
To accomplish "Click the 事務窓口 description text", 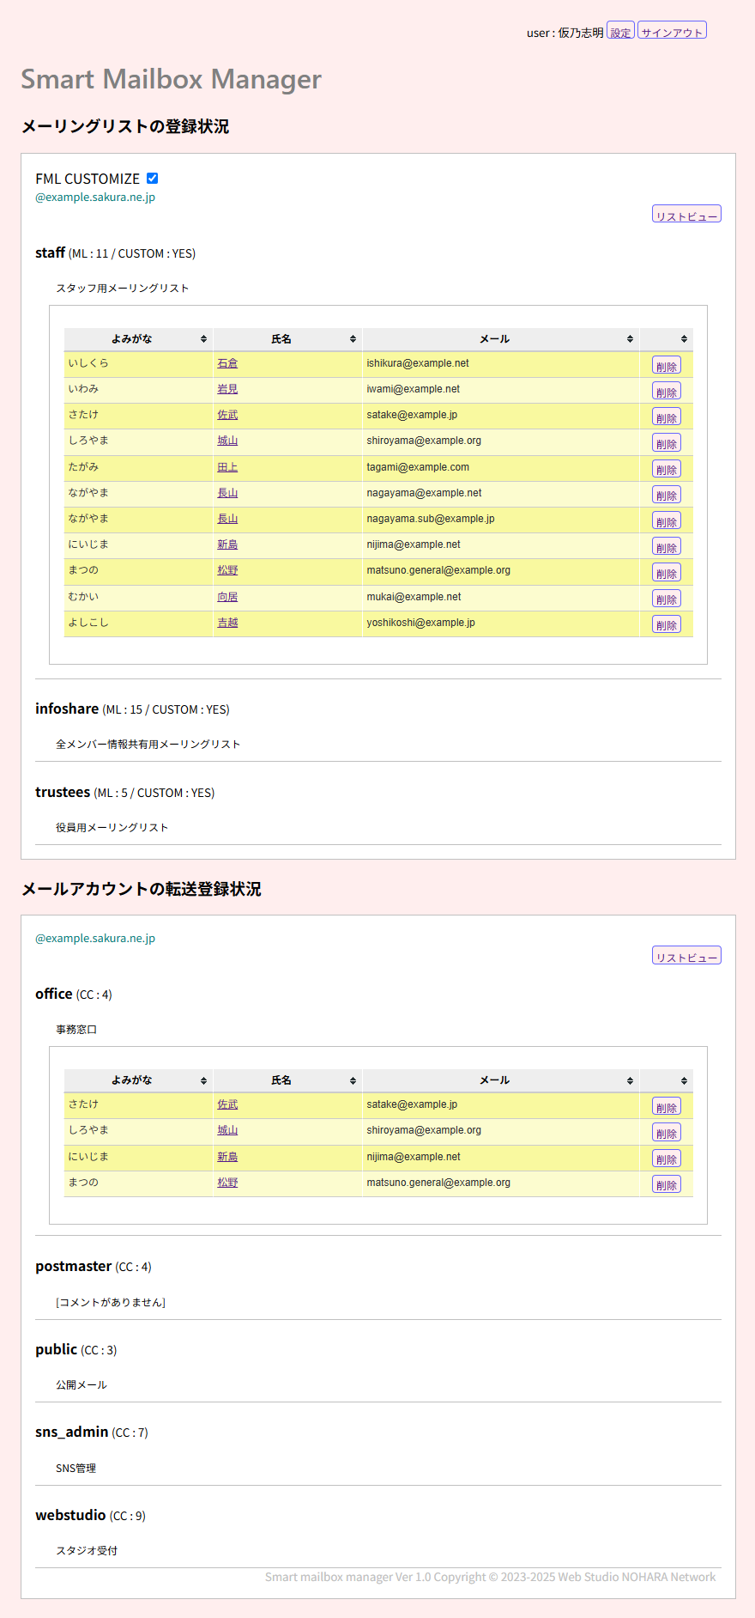I will pos(76,1029).
